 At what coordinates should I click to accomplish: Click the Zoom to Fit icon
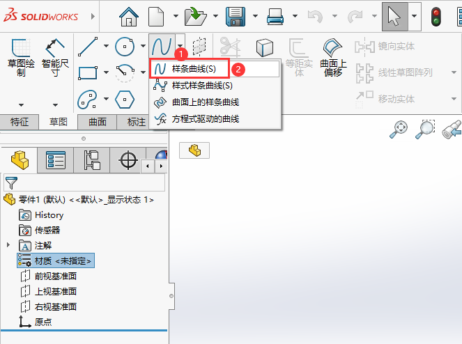pos(399,129)
